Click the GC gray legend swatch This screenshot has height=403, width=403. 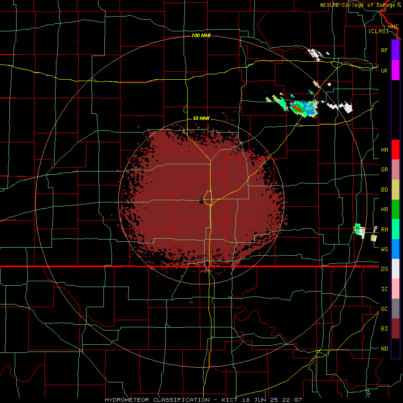(x=395, y=309)
